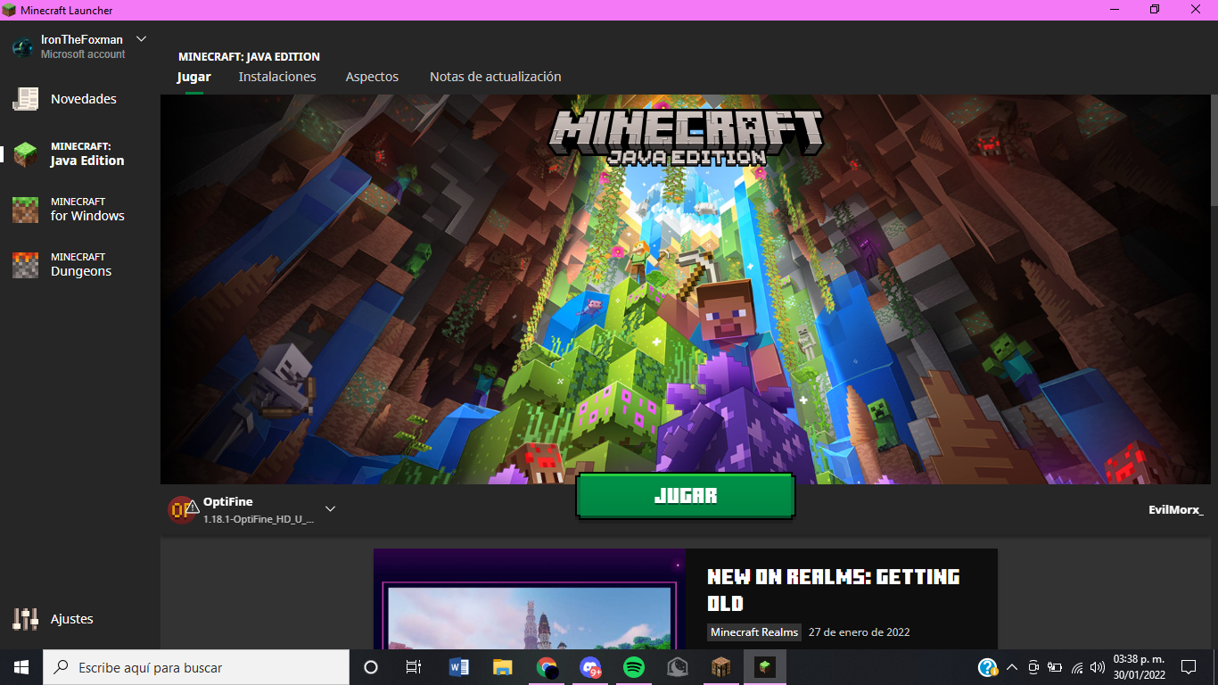Screen dimensions: 1218x685
Task: Click the IronTheFoxman account avatar
Action: [23, 46]
